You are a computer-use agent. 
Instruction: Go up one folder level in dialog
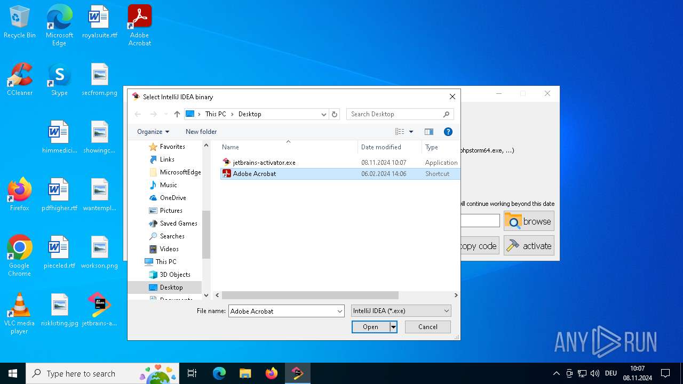pos(177,114)
